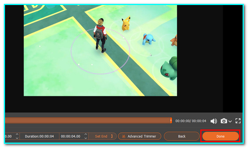Viewport: 248px width, 148px height.
Task: Click the Pokemon video preview frame
Action: click(100, 50)
